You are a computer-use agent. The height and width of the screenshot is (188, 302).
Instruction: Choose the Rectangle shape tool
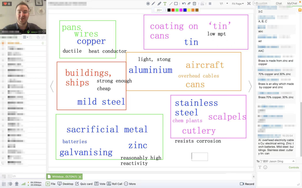click(176, 4)
